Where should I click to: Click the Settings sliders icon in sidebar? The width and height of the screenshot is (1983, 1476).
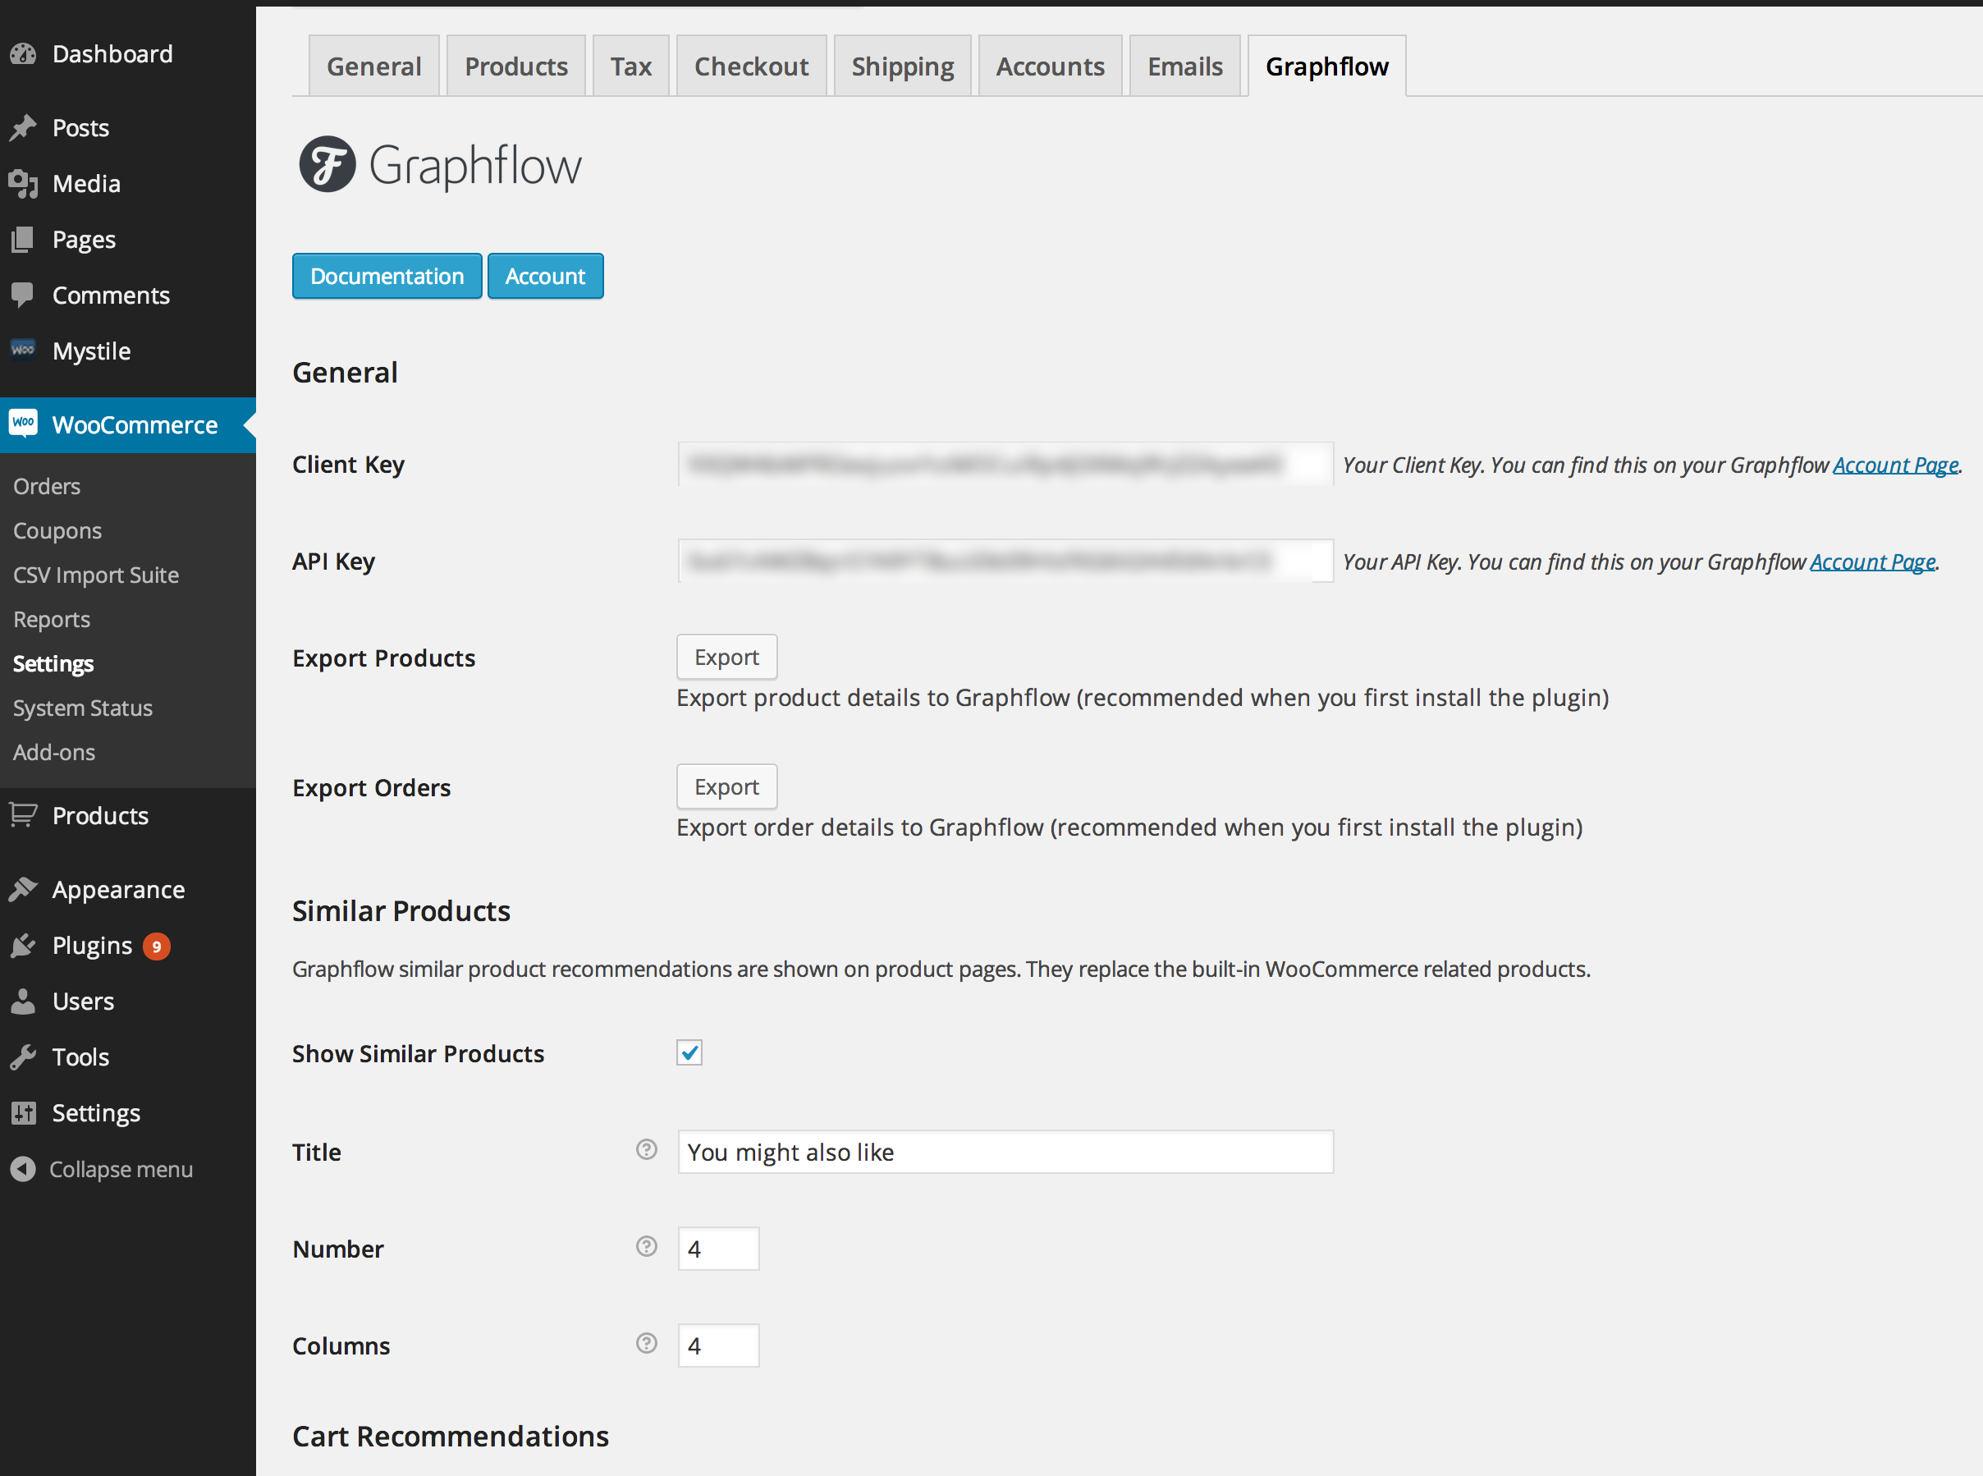coord(23,1113)
